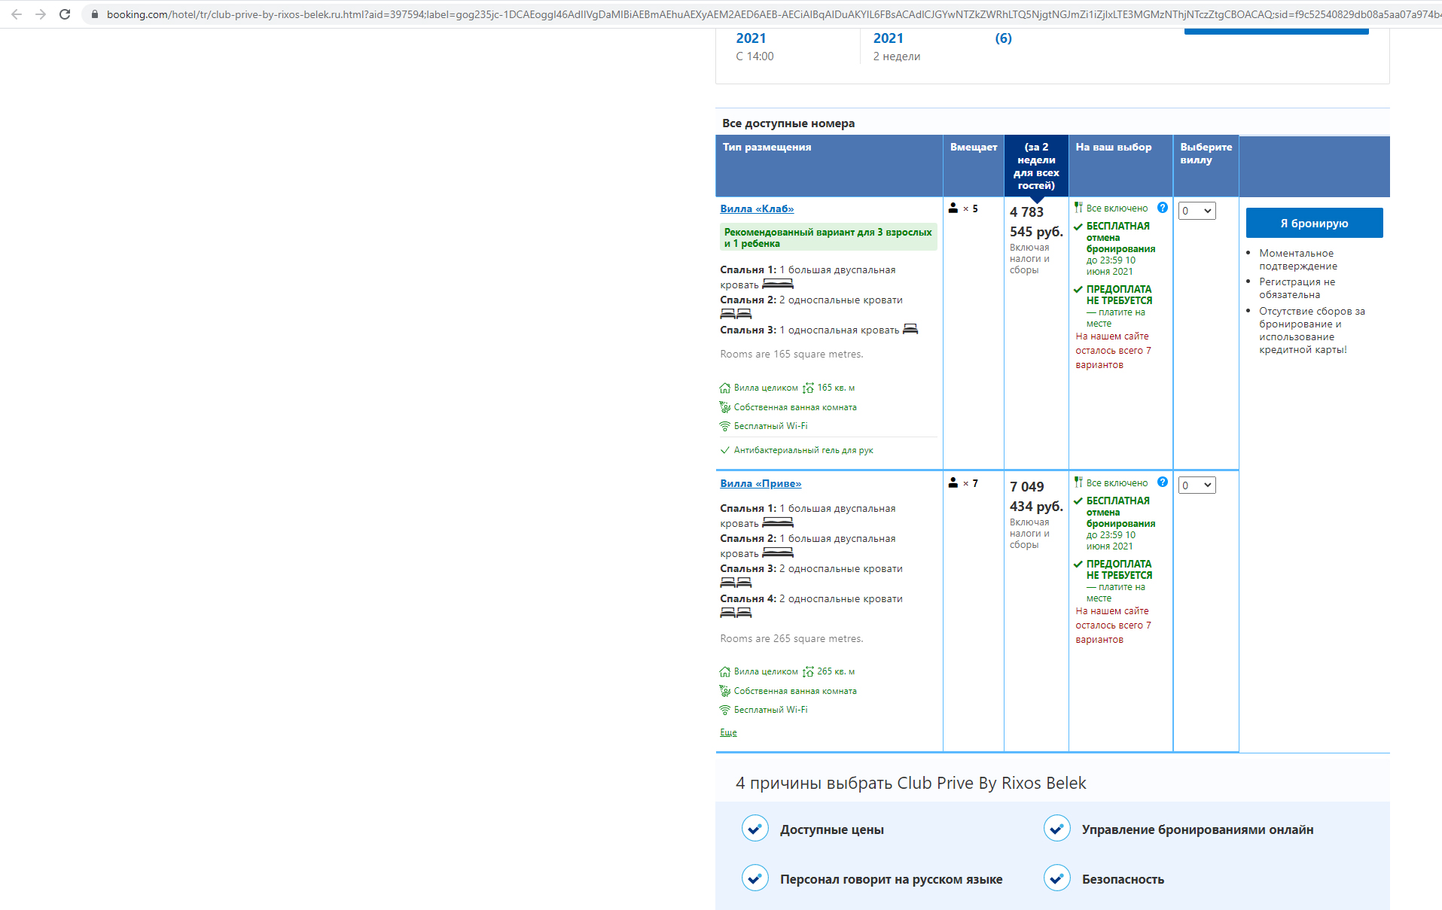Image resolution: width=1442 pixels, height=910 pixels.
Task: Click the price 7 049 434 руб.
Action: [x=1036, y=497]
